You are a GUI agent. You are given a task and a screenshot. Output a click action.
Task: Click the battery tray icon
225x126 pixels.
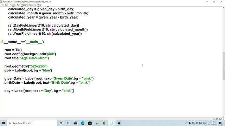(x=193, y=123)
